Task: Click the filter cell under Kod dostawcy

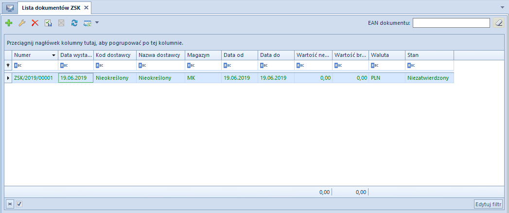Action: [115, 65]
